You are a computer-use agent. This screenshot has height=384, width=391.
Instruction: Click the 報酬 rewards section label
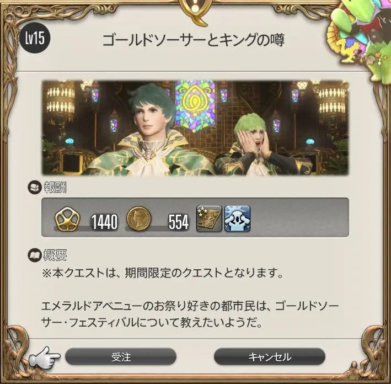pos(55,188)
